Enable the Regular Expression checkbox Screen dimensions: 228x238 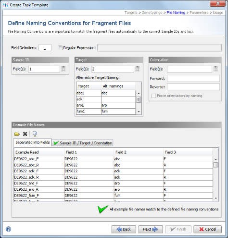60,48
